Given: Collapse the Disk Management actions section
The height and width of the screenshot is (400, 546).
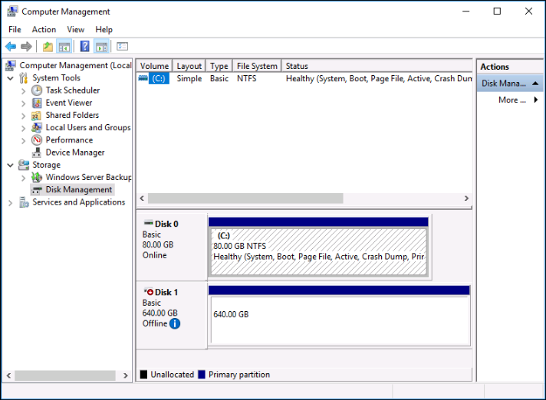Looking at the screenshot, I should pos(535,84).
